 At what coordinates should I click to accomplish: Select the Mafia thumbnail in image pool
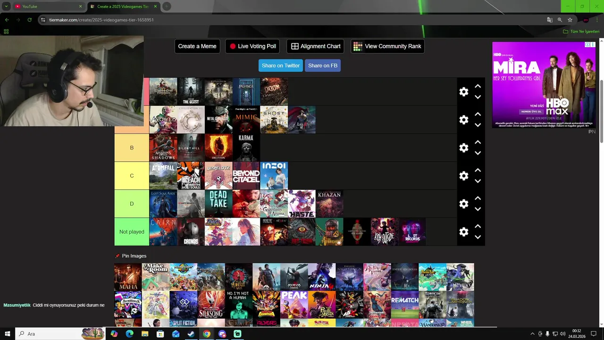128,277
